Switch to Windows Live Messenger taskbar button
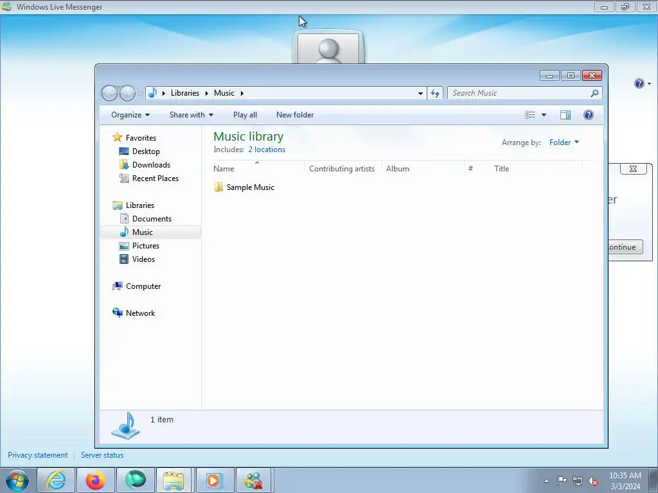This screenshot has width=658, height=493. point(254,480)
